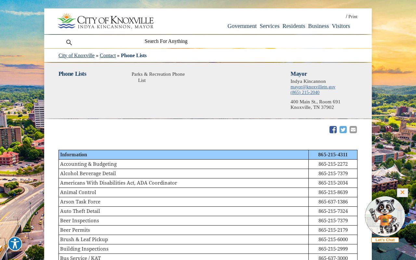Open the Services menu
The height and width of the screenshot is (260, 416).
coord(269,26)
